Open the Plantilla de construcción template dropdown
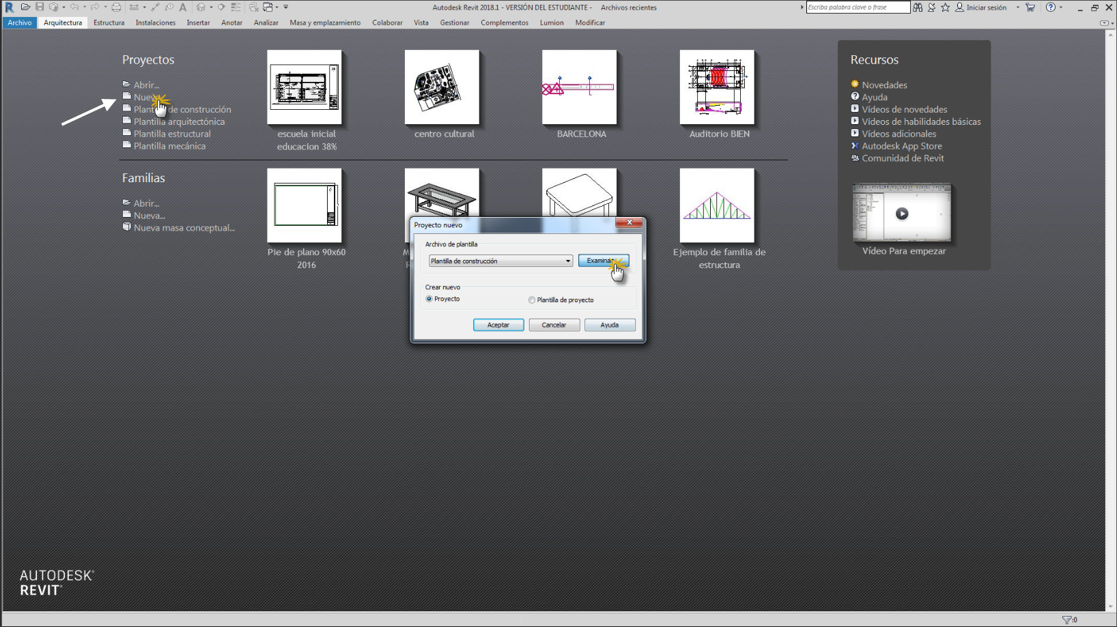 [x=500, y=261]
